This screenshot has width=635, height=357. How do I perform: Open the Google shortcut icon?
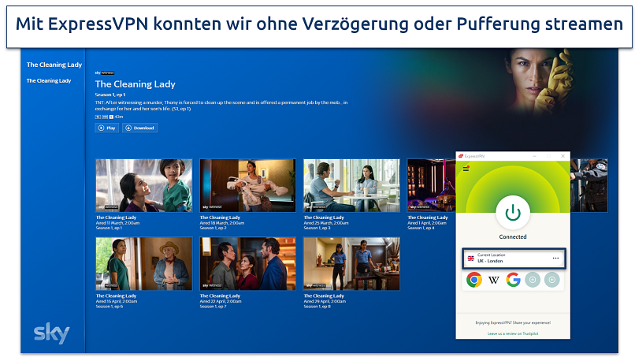click(514, 280)
